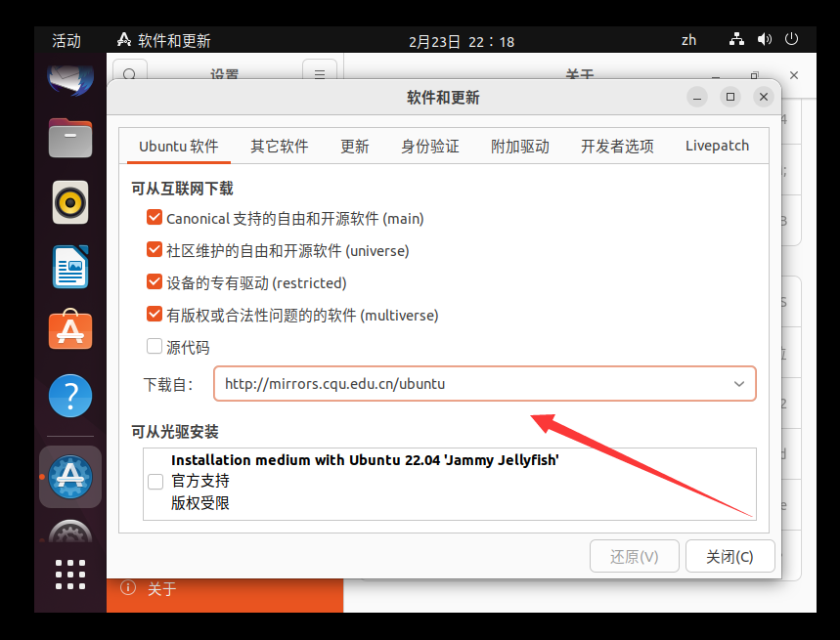Open Ubuntu Software store from dock
The image size is (840, 640).
[70, 329]
